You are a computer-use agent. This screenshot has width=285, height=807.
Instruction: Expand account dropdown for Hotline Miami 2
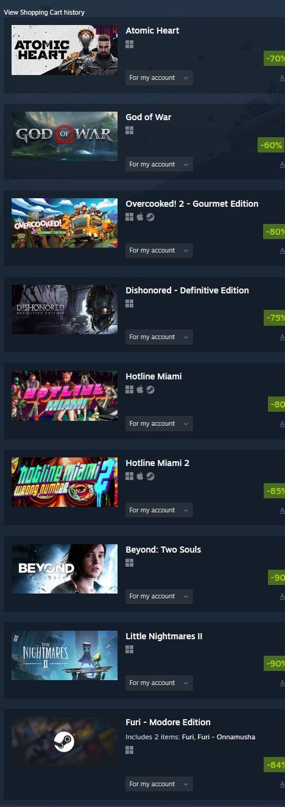click(x=159, y=510)
